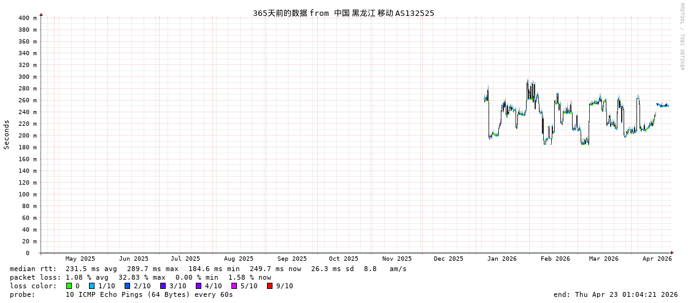Click the median rtt statistics line
Image resolution: width=688 pixels, height=303 pixels.
tap(208, 269)
